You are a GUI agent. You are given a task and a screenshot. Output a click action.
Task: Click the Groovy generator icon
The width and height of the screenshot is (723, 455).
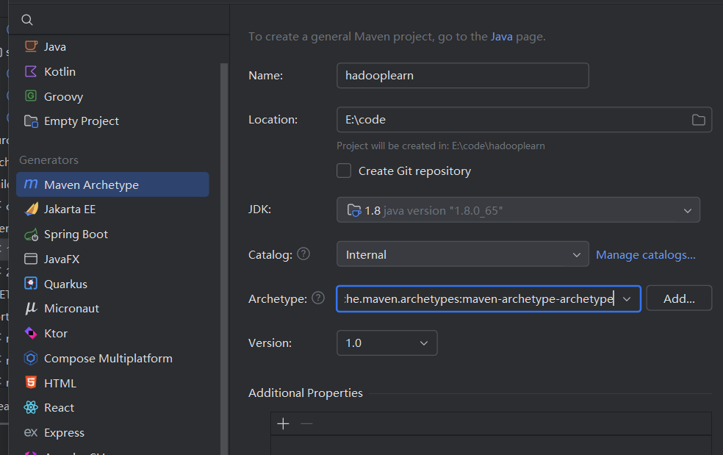(x=31, y=96)
